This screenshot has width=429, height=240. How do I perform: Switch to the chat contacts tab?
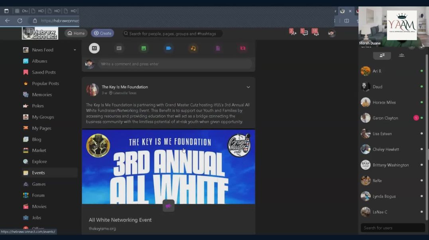click(x=382, y=55)
